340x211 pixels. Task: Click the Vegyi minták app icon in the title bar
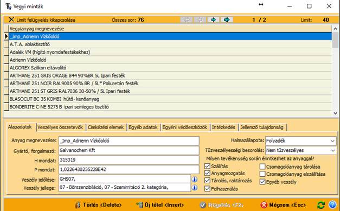[8, 7]
